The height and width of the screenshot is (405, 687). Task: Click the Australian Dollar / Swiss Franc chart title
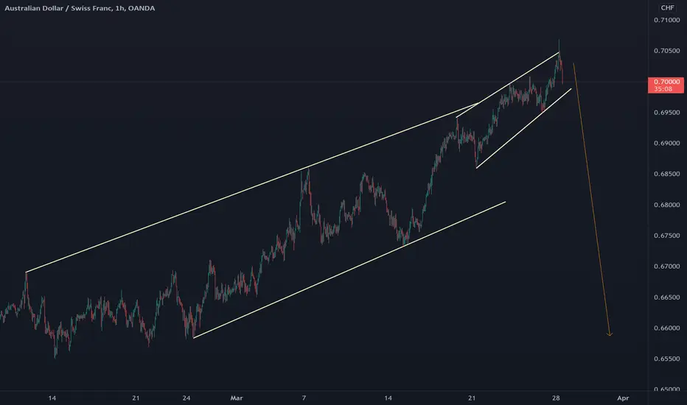[80, 8]
